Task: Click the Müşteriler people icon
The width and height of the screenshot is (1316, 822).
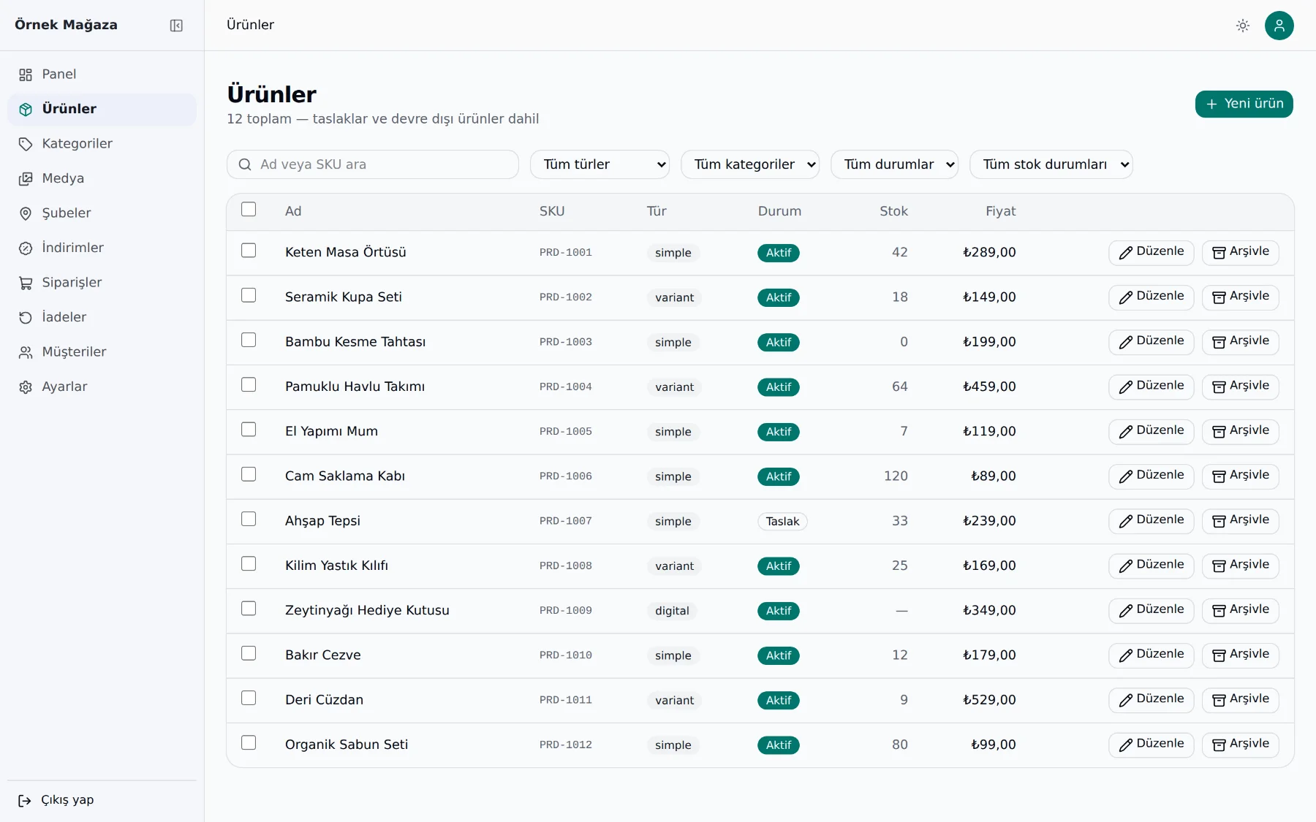Action: coord(26,352)
